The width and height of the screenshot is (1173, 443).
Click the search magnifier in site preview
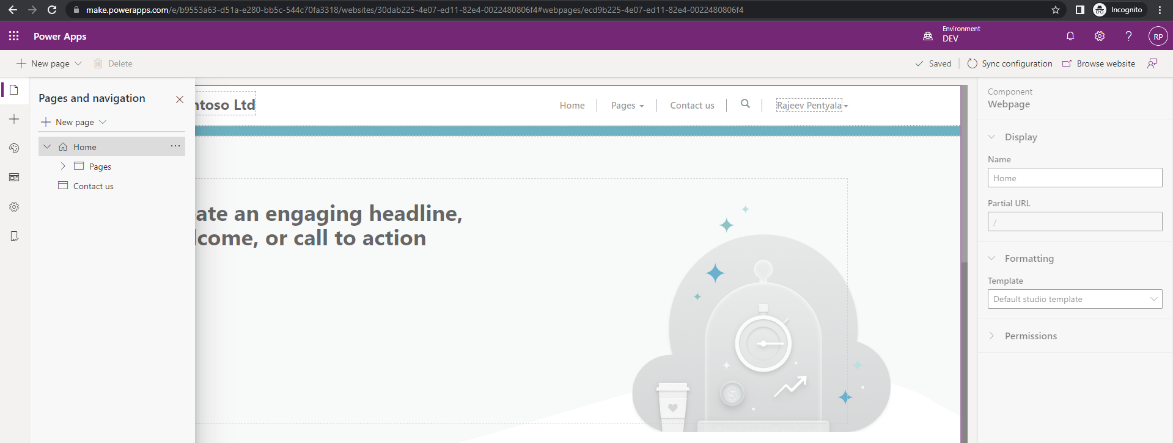(745, 104)
